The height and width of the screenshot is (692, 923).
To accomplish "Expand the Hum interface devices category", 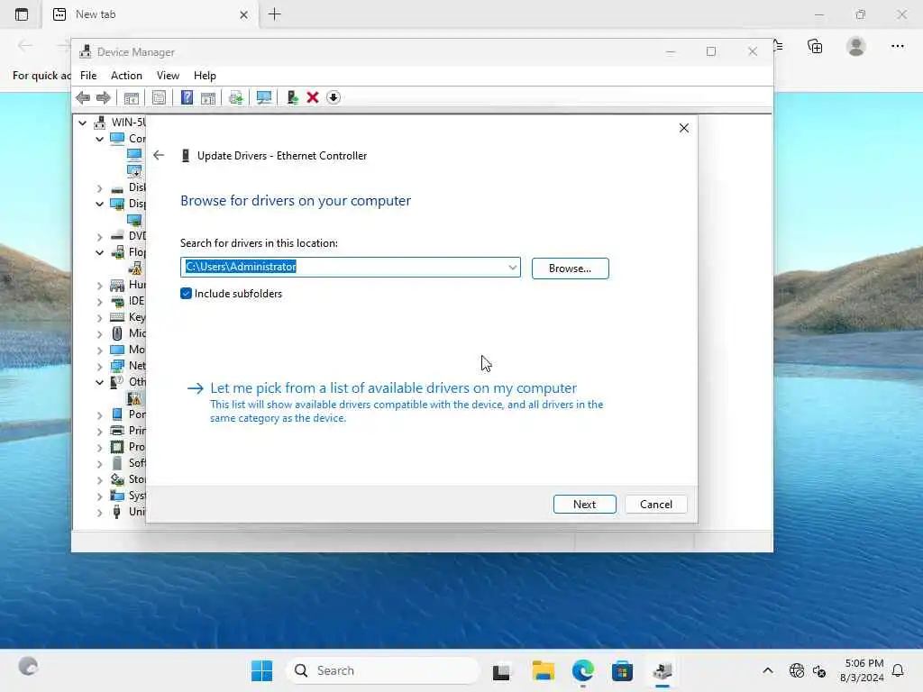I will 99,285.
